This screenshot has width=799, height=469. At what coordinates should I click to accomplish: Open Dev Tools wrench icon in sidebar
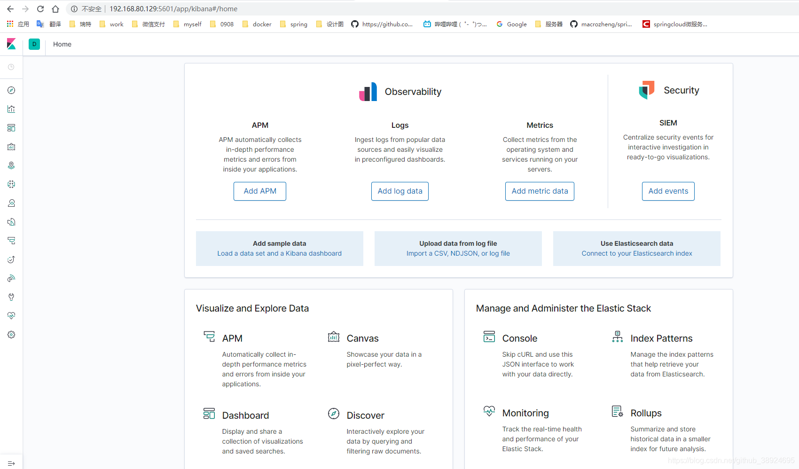click(11, 297)
